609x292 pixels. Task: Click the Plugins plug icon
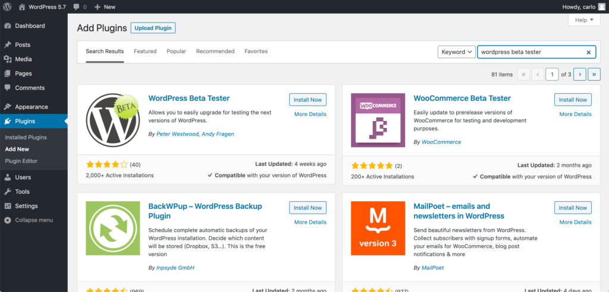point(7,122)
